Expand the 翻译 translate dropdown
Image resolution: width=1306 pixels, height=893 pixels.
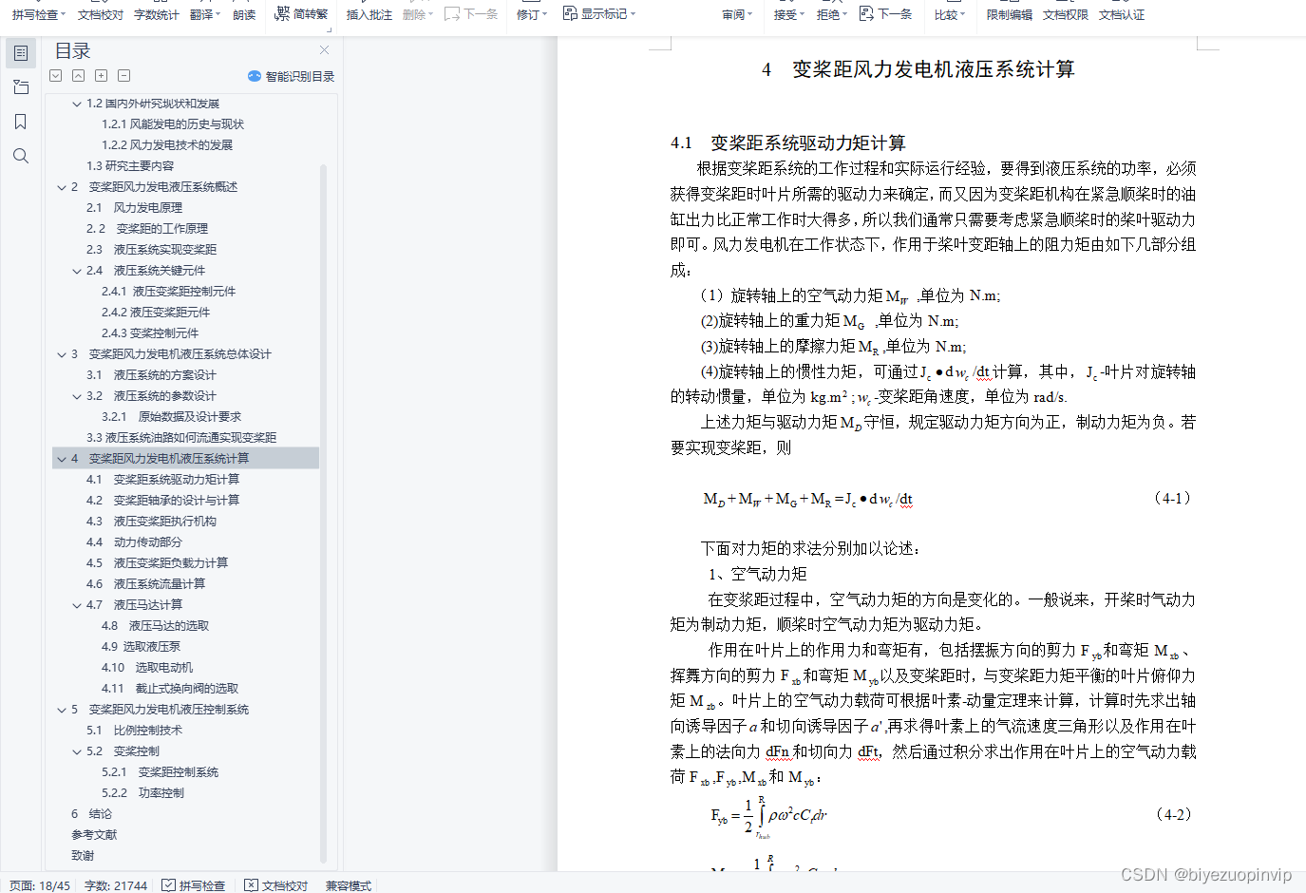pyautogui.click(x=203, y=14)
